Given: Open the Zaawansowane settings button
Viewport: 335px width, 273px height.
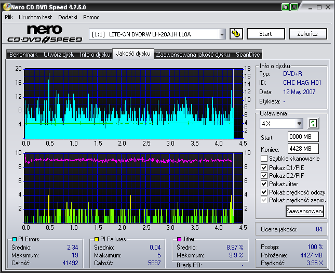Looking at the screenshot, I should coord(305,211).
